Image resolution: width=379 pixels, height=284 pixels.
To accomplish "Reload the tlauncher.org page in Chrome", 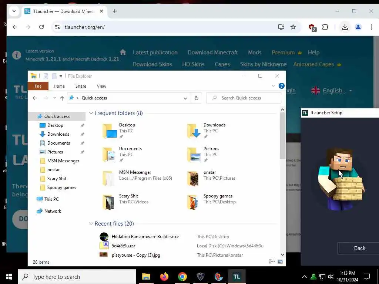I will point(41,27).
